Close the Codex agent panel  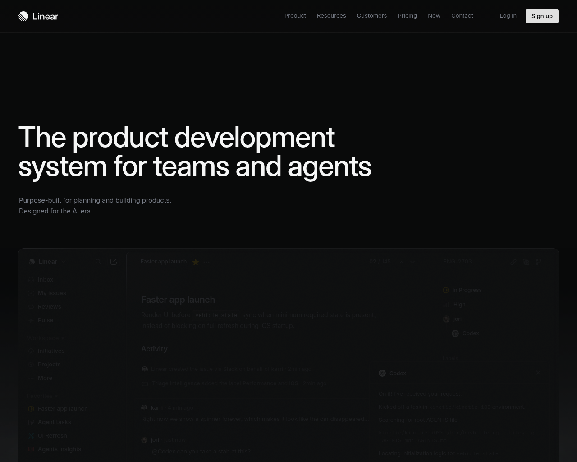tap(538, 373)
